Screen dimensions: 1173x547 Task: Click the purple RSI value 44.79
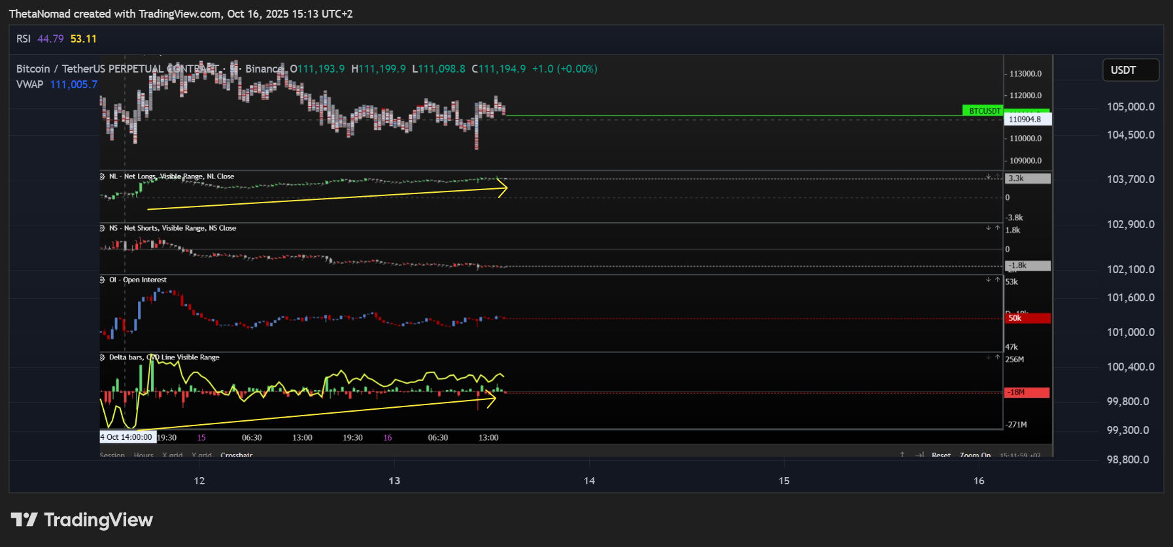coord(50,39)
